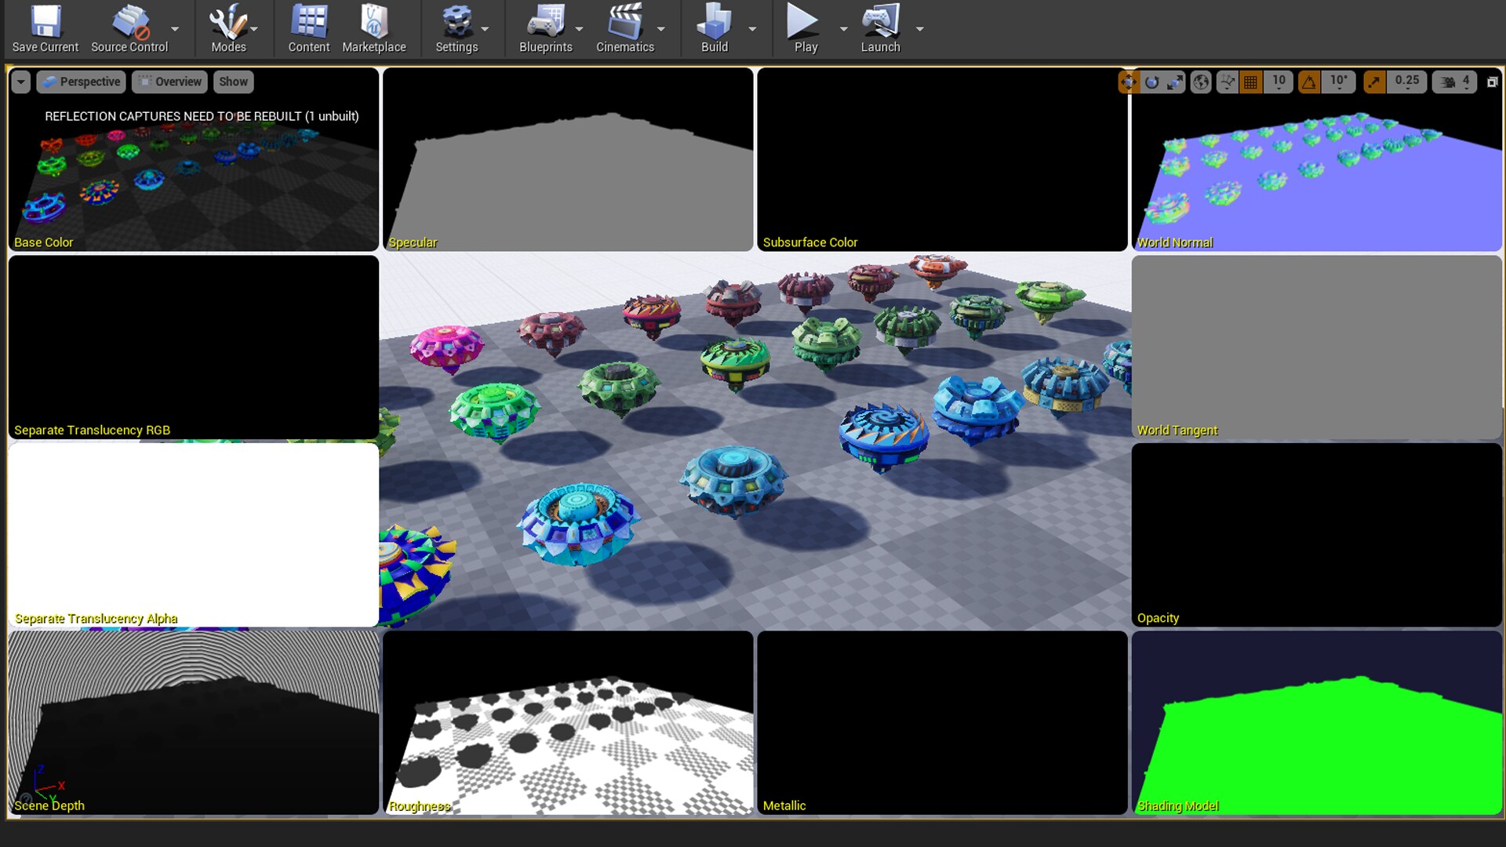Select the rotate transform tool

coord(1151,82)
